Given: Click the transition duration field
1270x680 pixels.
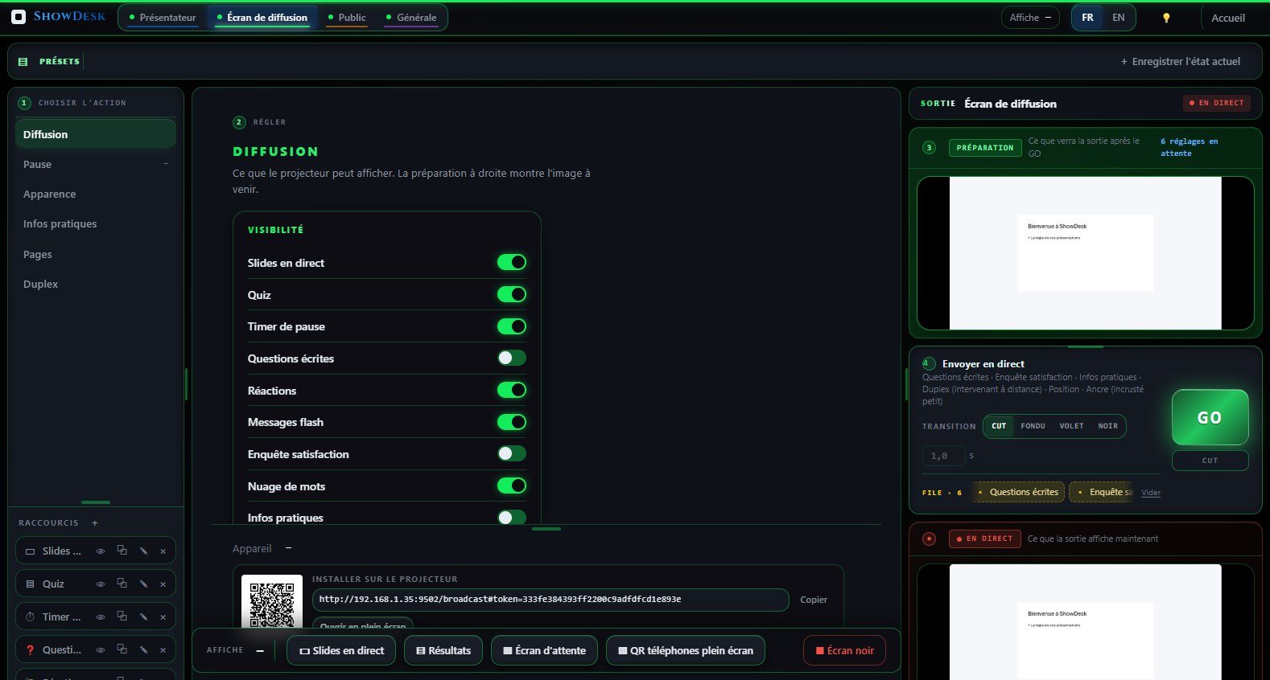Looking at the screenshot, I should 943,456.
